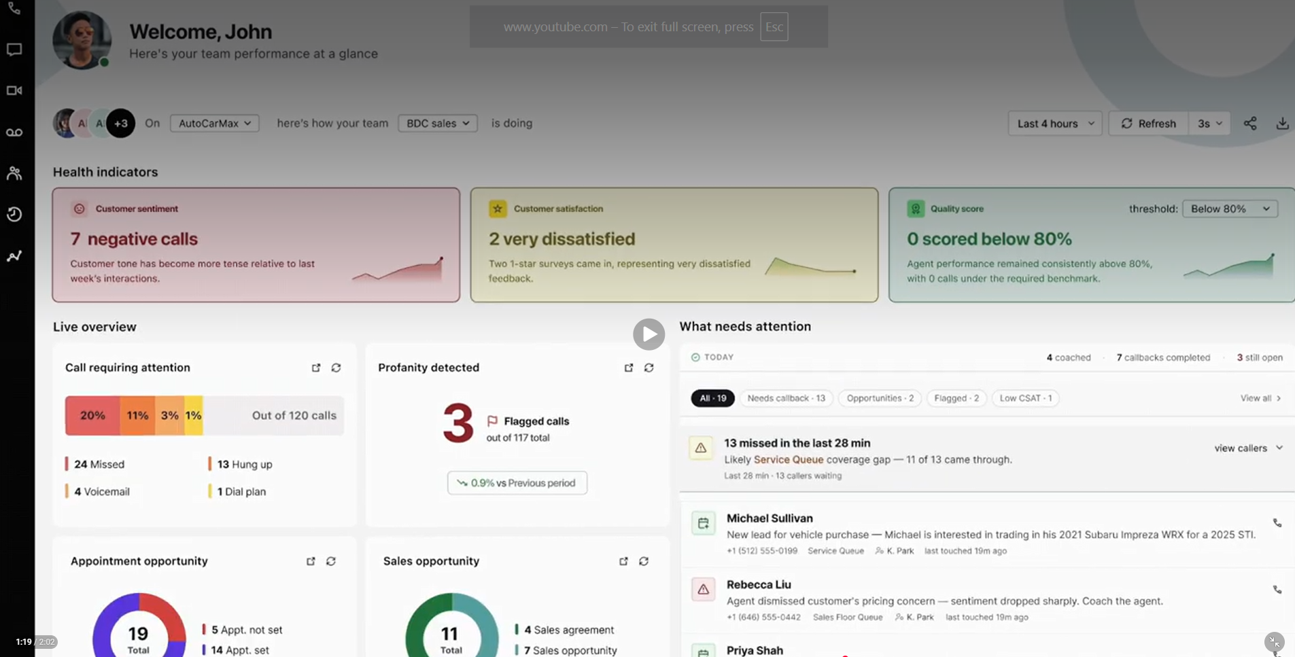The image size is (1295, 657).
Task: Click the 4 Sales agreement legend entry
Action: [x=564, y=630]
